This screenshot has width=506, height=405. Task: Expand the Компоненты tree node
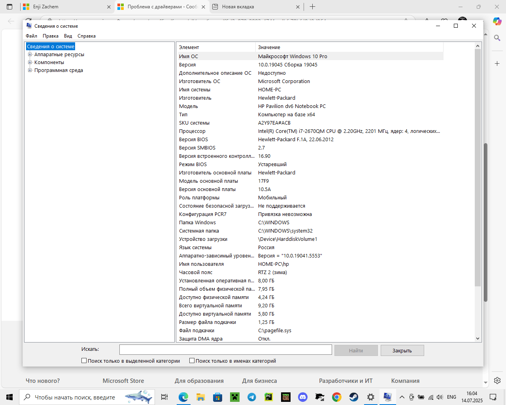point(30,62)
